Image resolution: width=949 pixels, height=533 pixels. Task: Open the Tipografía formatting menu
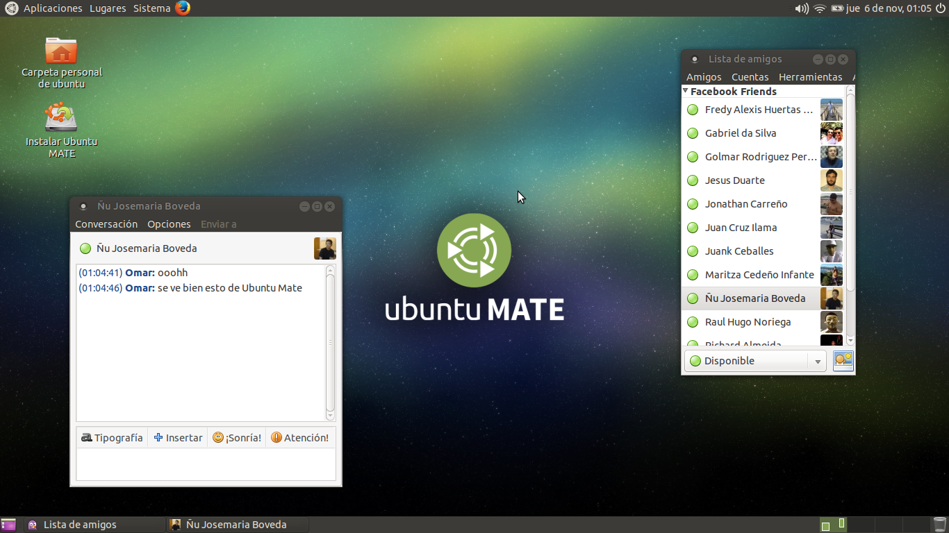[112, 438]
